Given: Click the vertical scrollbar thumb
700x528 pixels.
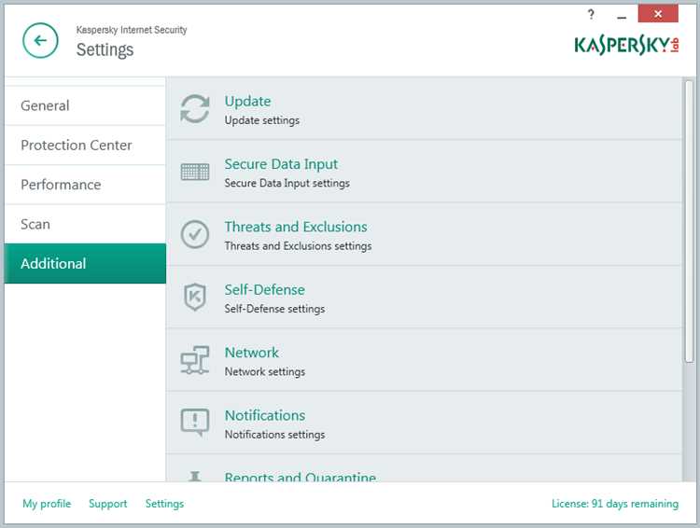Looking at the screenshot, I should 689,221.
